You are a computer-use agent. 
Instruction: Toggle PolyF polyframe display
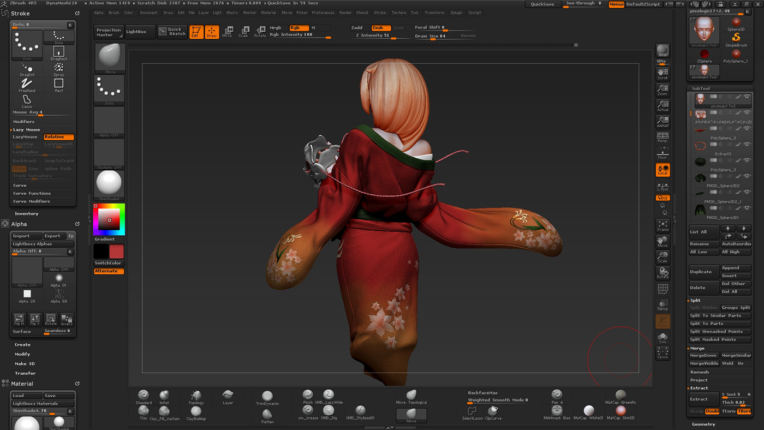click(x=662, y=290)
